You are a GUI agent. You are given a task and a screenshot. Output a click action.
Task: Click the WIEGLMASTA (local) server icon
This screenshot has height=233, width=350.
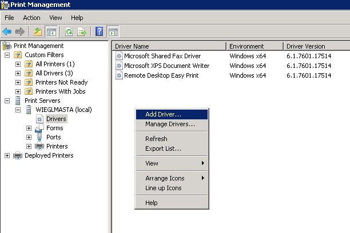coord(29,110)
